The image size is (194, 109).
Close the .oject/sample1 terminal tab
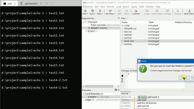click(41, 4)
